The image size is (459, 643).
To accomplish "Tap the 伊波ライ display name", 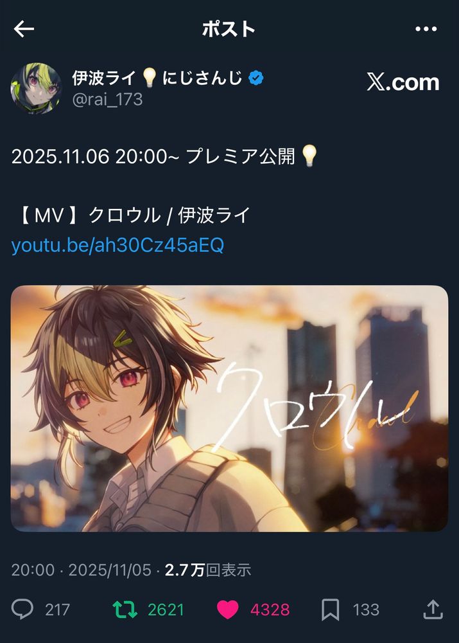I will pos(104,78).
